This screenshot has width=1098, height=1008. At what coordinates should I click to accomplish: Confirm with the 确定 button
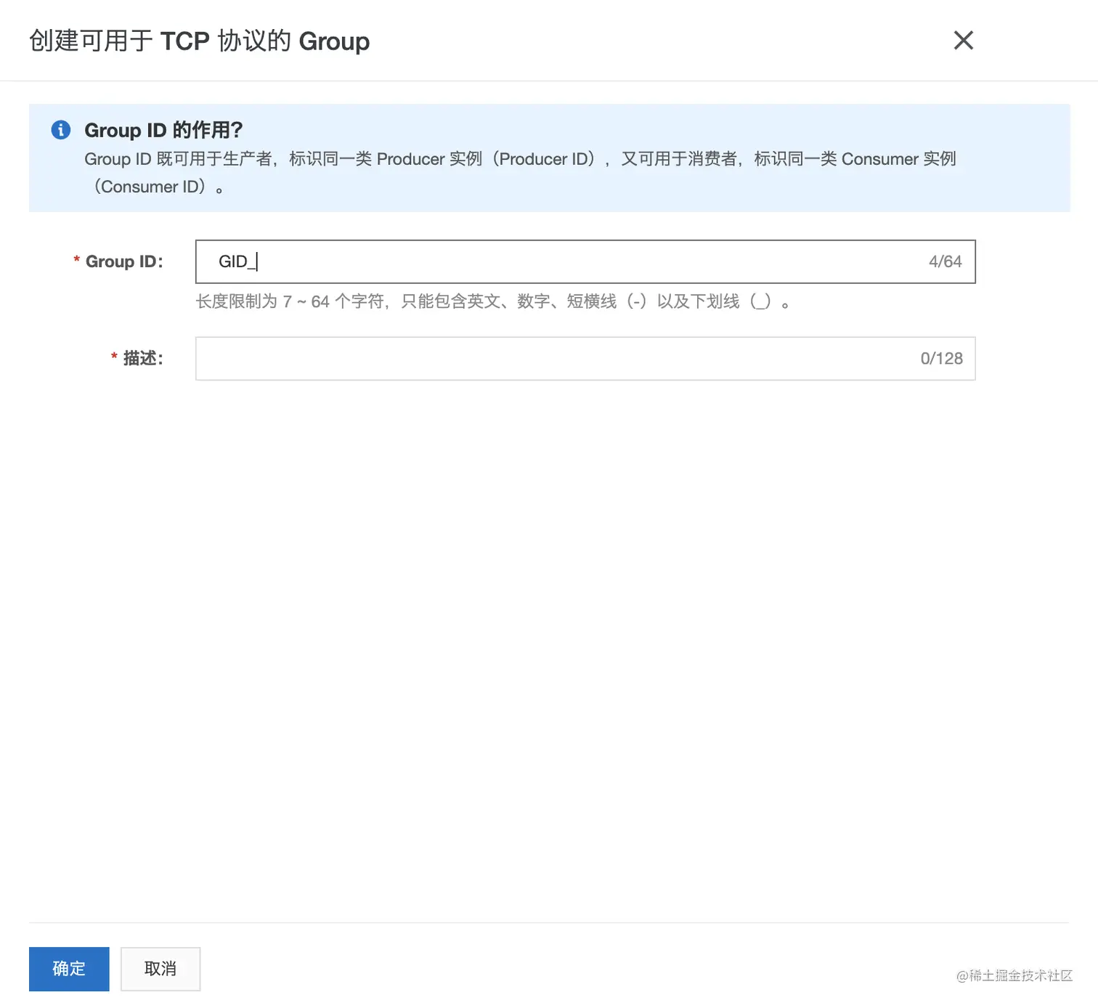pyautogui.click(x=69, y=969)
